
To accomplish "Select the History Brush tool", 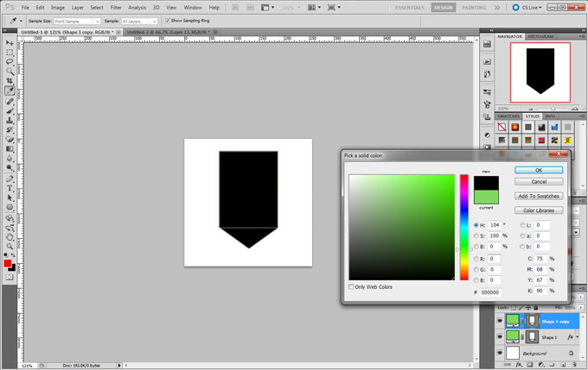I will tap(10, 130).
